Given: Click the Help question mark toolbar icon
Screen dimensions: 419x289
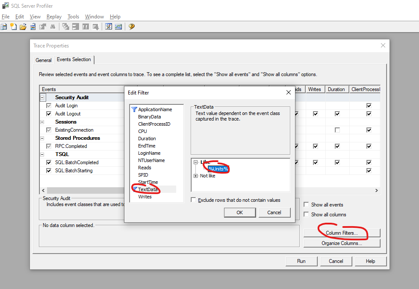Looking at the screenshot, I should [x=132, y=27].
